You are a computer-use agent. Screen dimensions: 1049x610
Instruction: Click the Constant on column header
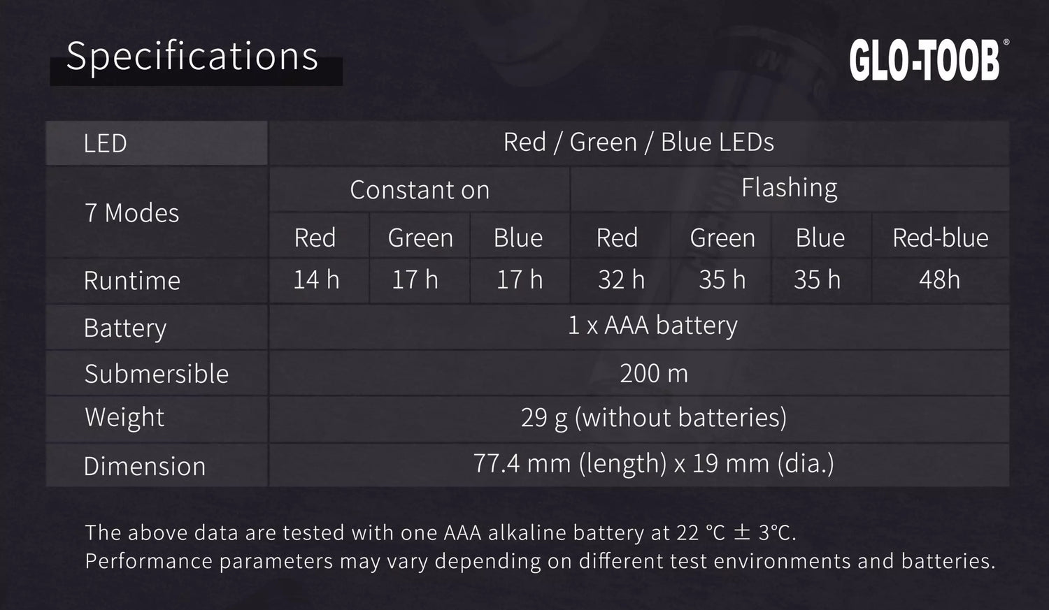click(420, 190)
